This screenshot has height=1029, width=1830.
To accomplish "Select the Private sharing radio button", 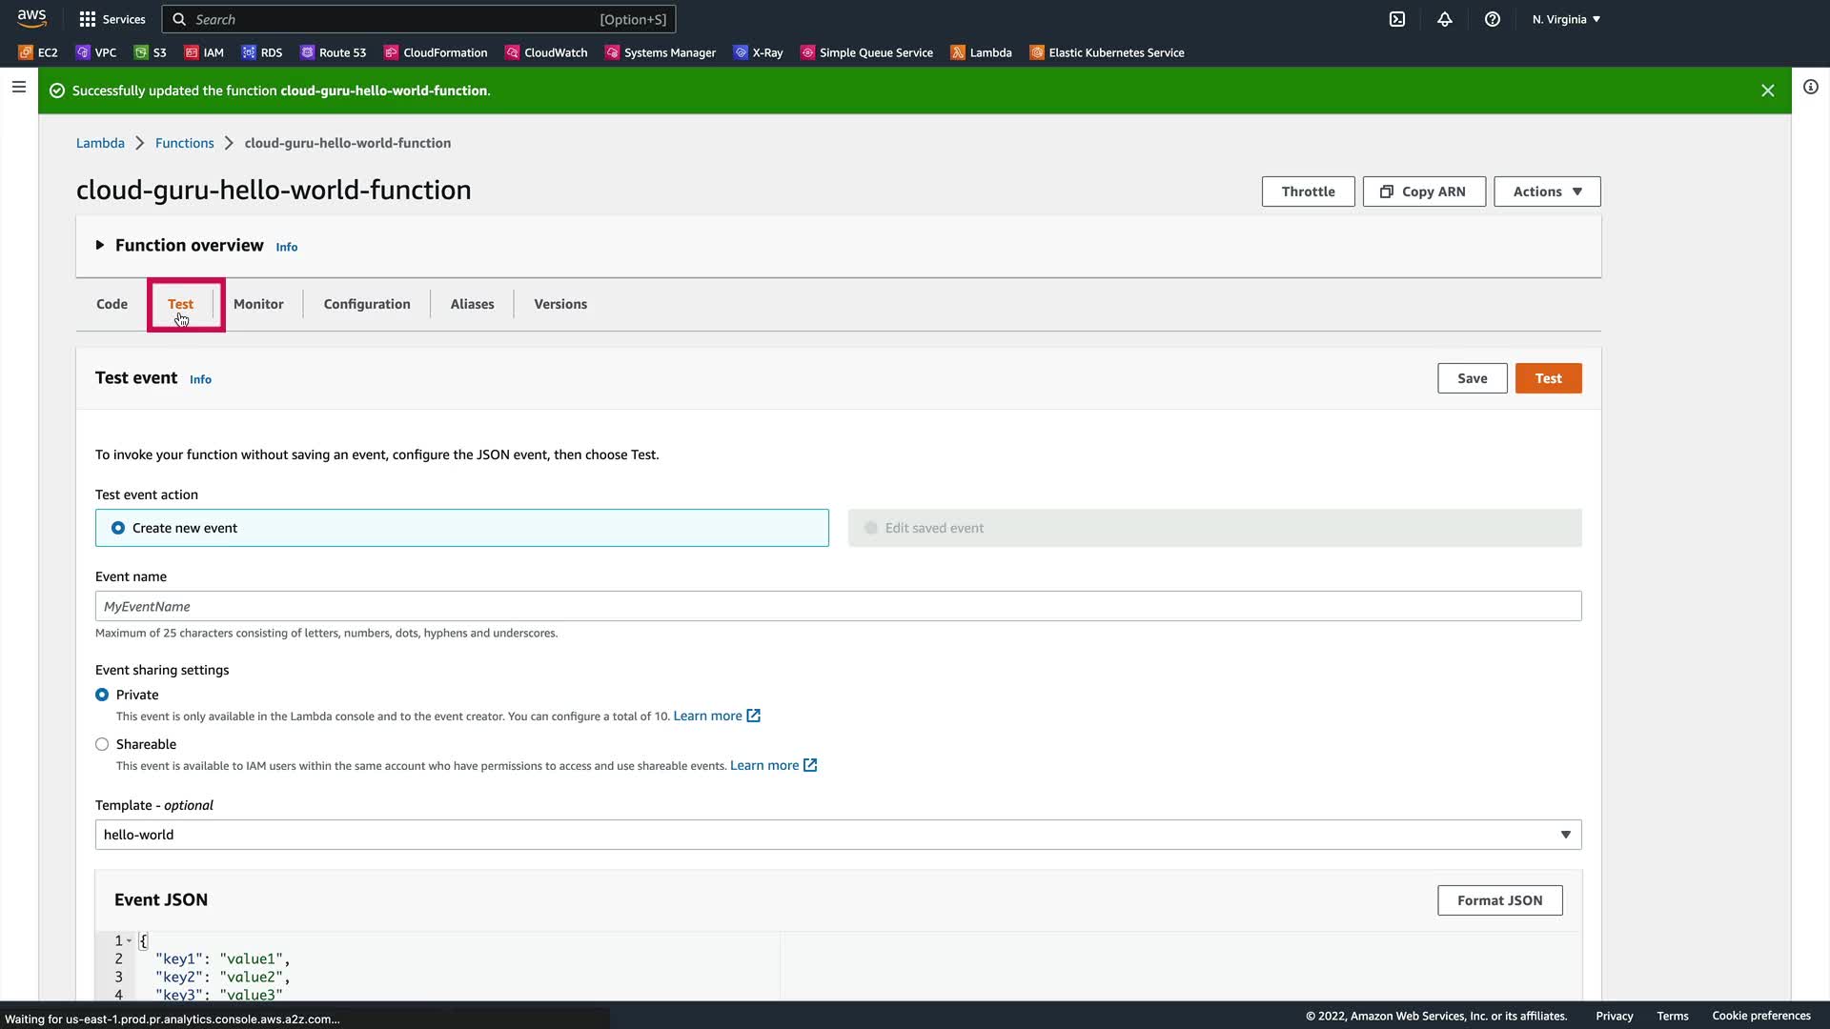I will click(x=102, y=695).
